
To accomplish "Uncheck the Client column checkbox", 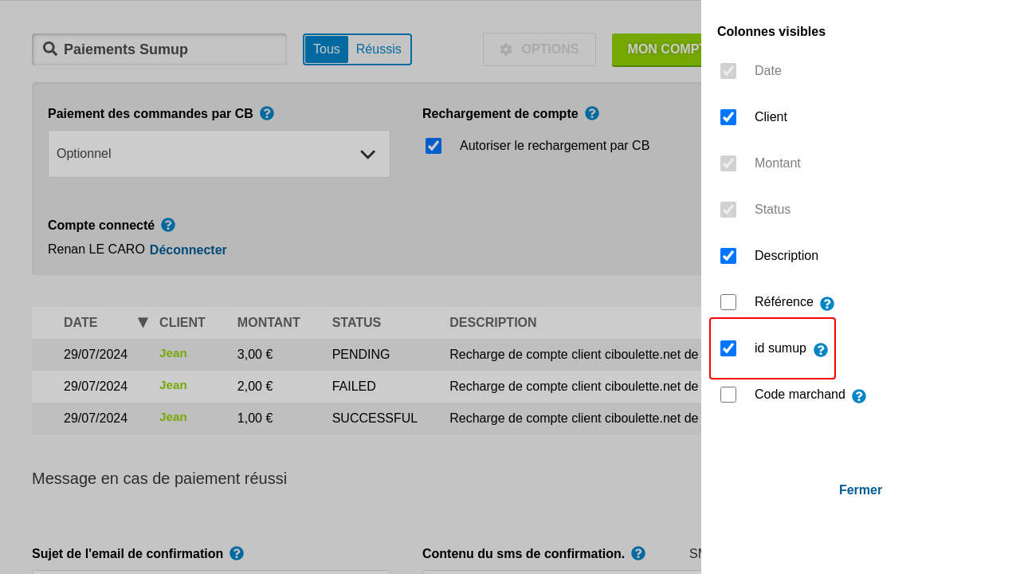I will tap(728, 117).
